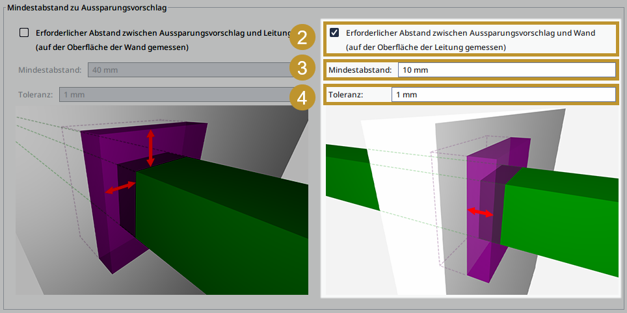Click the text "Erforderlicher Abstand zwischen Aussparungsvorschlag und Wand"

tap(471, 33)
